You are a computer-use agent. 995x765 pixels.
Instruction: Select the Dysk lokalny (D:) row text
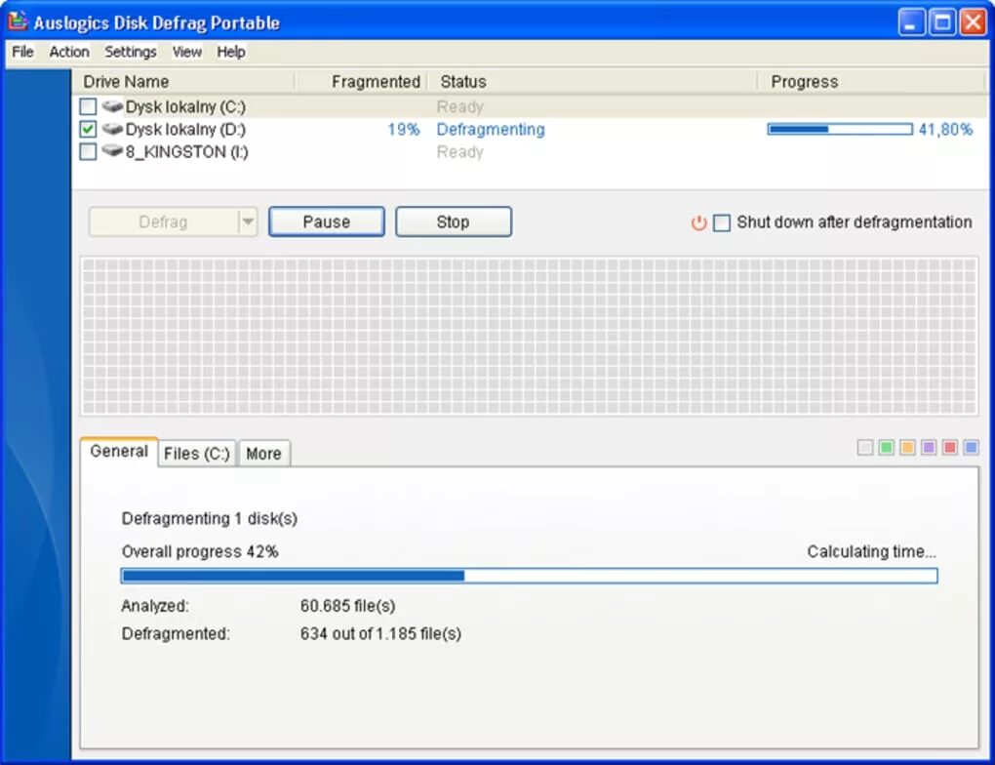pos(185,129)
